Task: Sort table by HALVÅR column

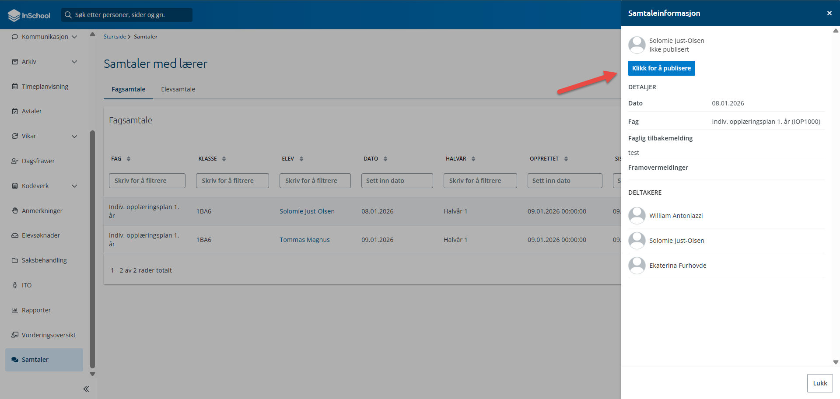Action: pos(473,159)
